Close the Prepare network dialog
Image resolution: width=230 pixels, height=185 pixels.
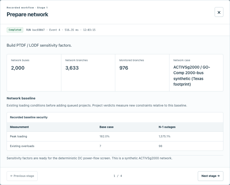[219, 12]
